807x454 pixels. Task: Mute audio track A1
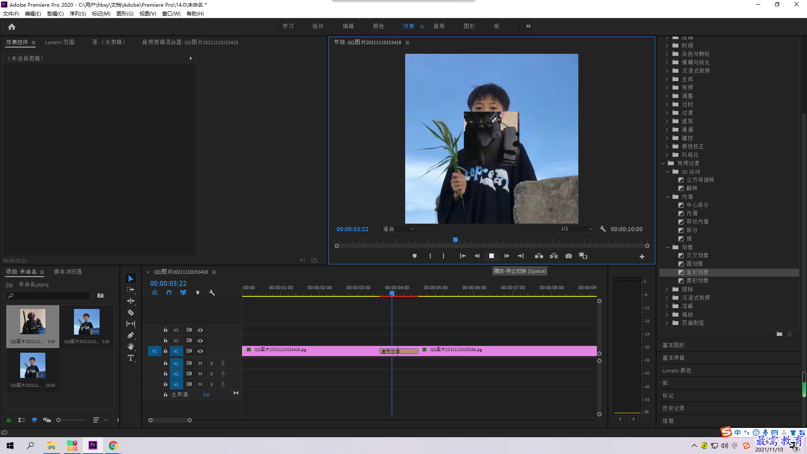[x=200, y=363]
